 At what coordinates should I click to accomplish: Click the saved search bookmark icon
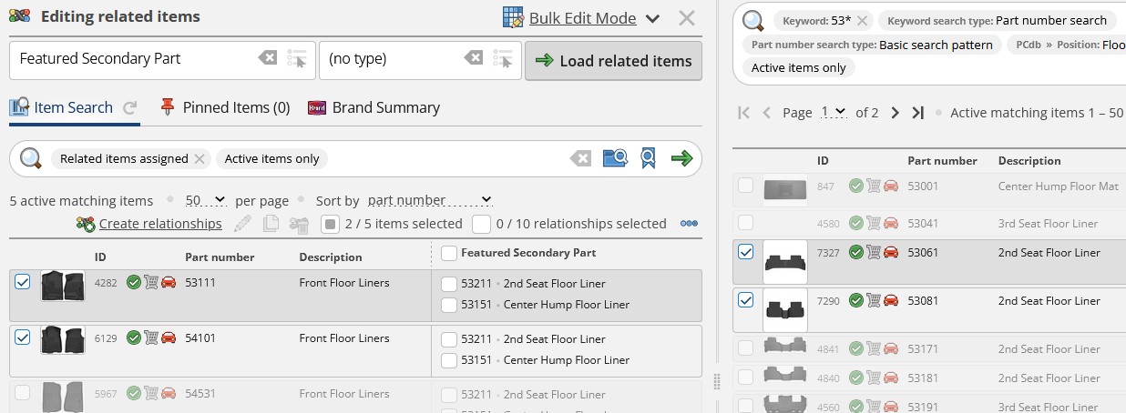[x=648, y=158]
